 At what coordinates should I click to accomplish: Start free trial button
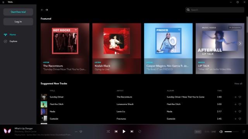18,12
